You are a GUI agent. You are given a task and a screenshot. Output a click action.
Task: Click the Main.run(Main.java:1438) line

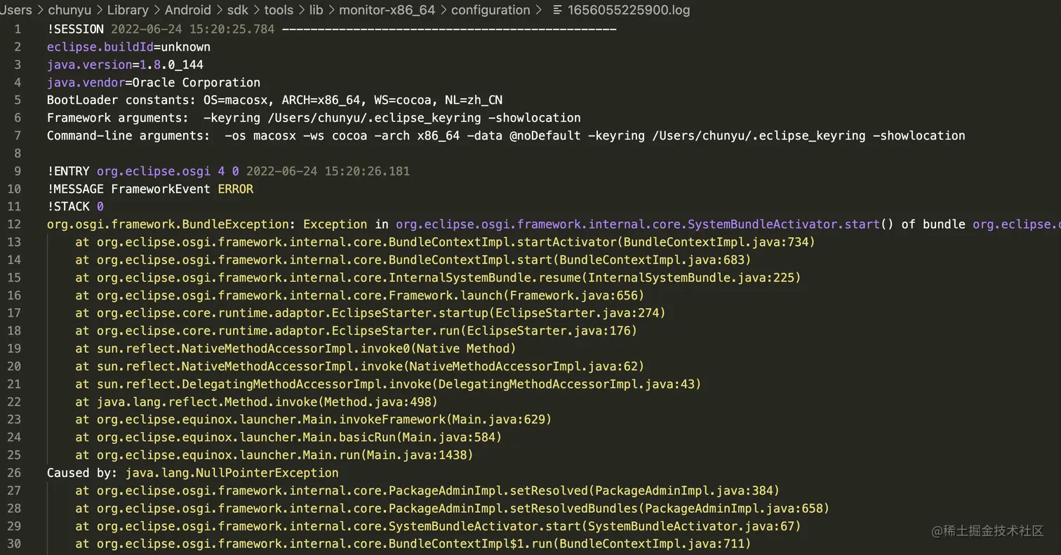click(x=274, y=455)
